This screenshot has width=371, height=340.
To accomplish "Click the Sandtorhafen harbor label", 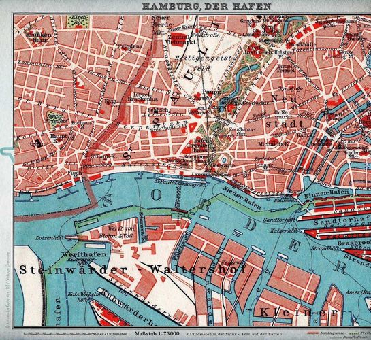I will [x=342, y=222].
